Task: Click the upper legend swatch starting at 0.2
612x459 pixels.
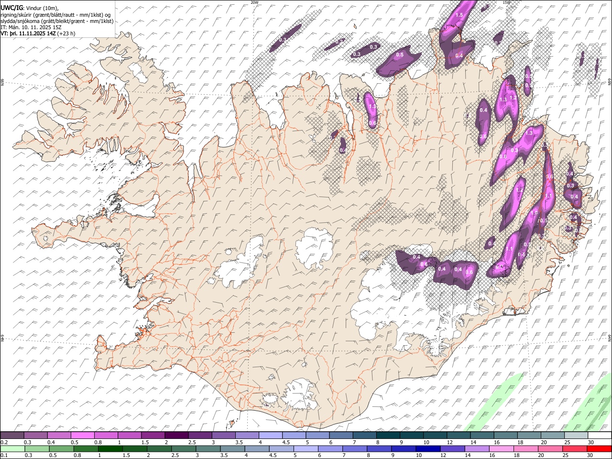Action: (x=12, y=436)
